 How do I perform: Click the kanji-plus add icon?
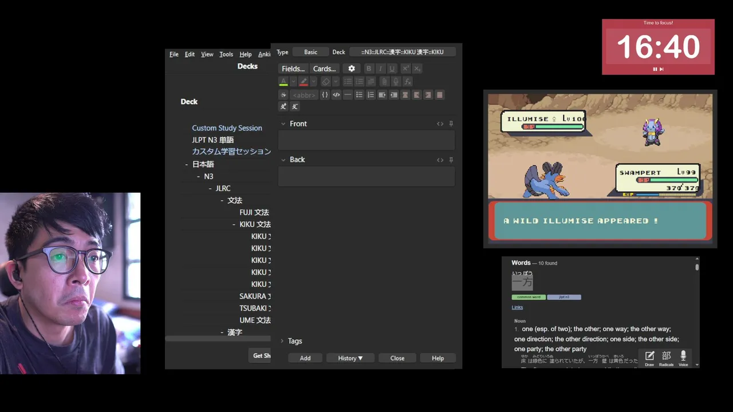[x=283, y=106]
